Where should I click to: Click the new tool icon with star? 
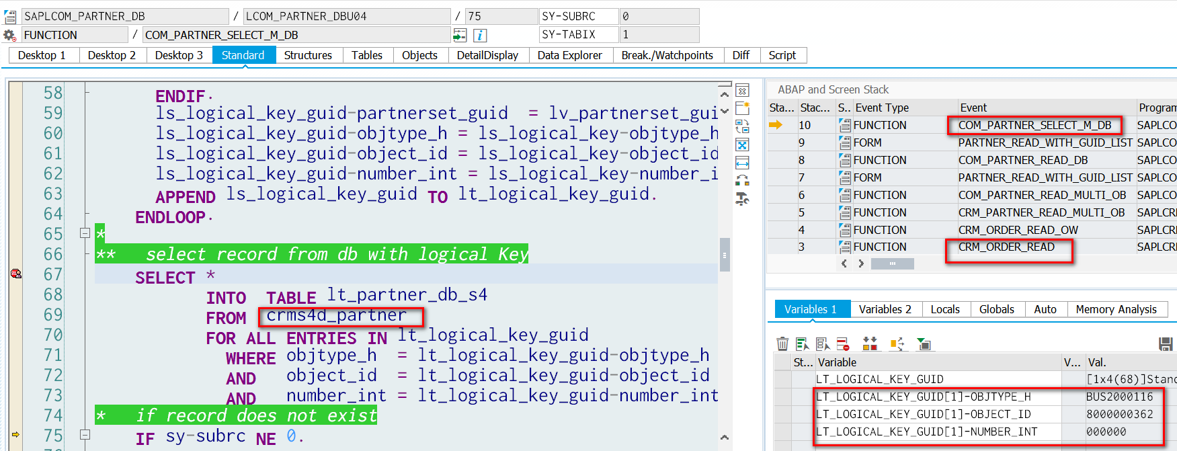tap(742, 108)
